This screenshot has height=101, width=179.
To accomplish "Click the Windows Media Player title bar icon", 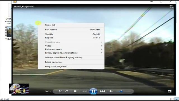I will click(15, 1).
